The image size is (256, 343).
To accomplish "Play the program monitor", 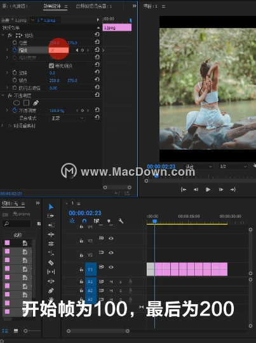I will (208, 190).
